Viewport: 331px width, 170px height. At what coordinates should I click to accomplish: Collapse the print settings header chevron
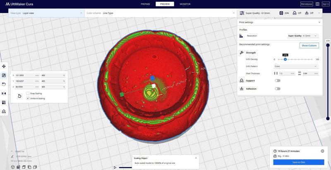319,13
